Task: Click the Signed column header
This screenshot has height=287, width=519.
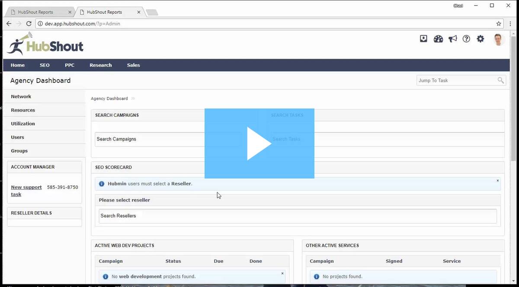Action: (394, 261)
